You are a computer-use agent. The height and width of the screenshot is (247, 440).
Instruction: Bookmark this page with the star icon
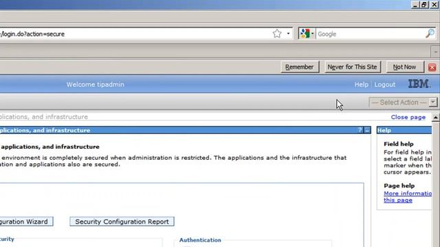pyautogui.click(x=277, y=34)
